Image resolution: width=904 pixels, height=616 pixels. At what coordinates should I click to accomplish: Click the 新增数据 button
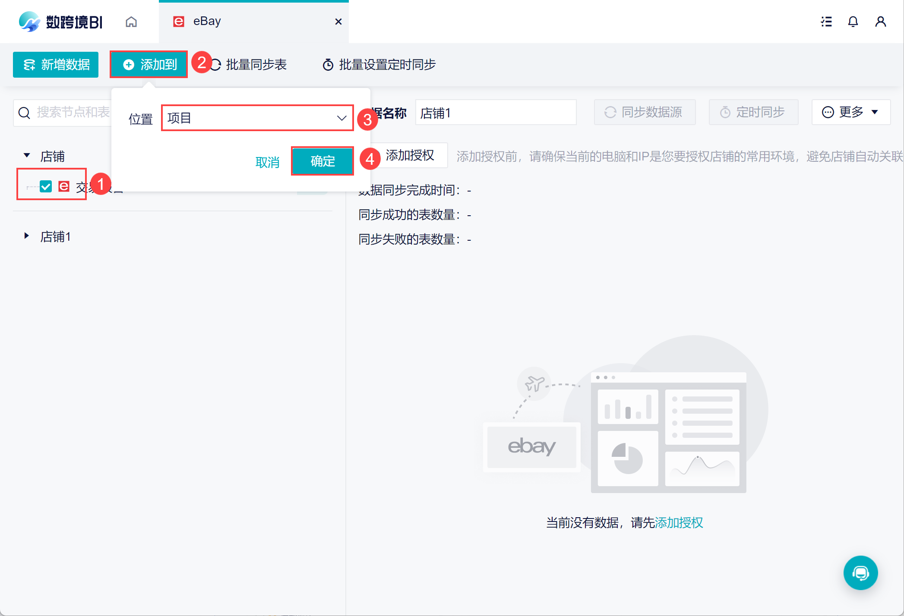(x=56, y=65)
